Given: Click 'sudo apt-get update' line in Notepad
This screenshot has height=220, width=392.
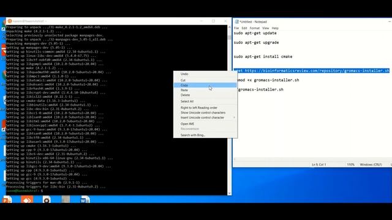Looking at the screenshot, I should point(255,33).
